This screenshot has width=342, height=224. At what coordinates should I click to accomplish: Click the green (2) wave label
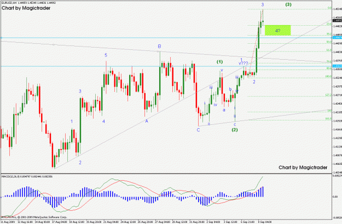(x=234, y=130)
